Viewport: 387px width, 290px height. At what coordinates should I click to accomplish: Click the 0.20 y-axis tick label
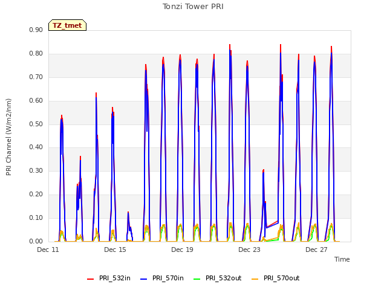pos(36,195)
